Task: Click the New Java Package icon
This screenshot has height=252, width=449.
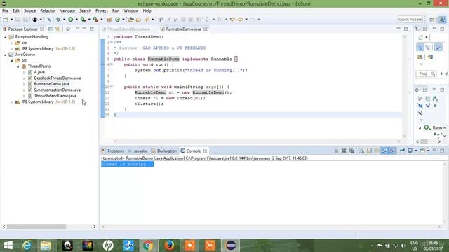Action: (x=109, y=20)
